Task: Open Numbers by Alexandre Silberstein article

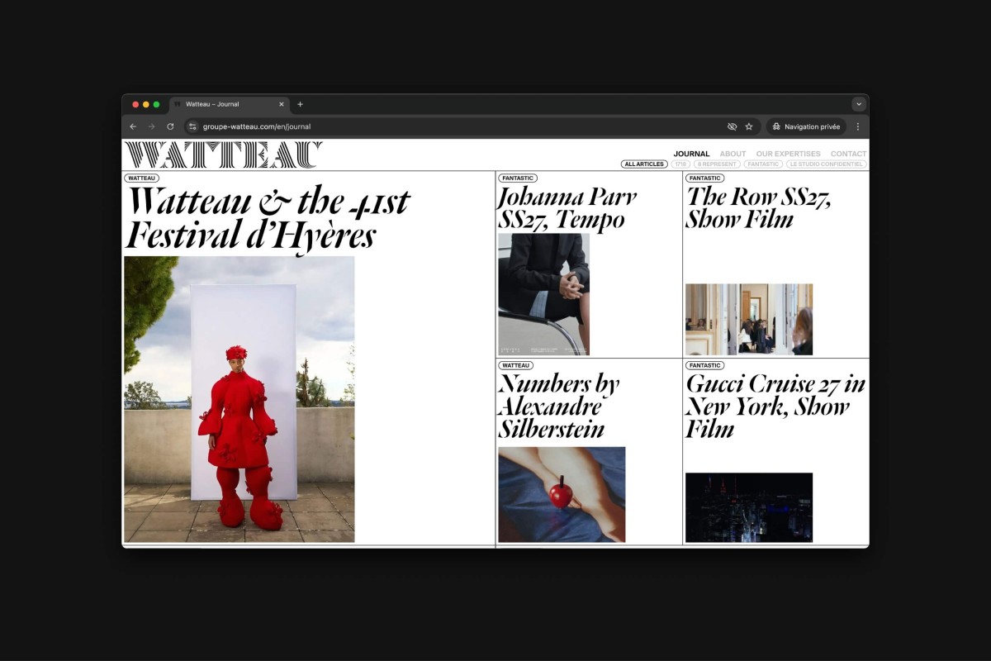Action: point(559,407)
